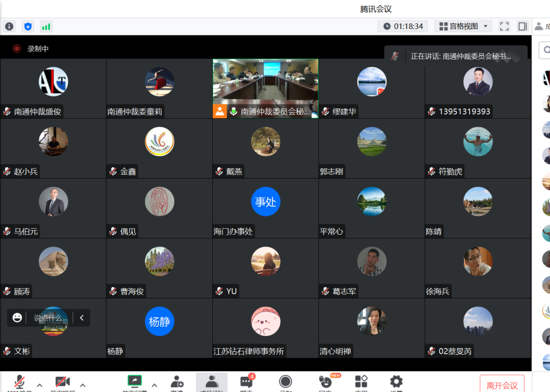The height and width of the screenshot is (392, 550).
Task: Click the record circle icon in toolbar
Action: pos(286,381)
